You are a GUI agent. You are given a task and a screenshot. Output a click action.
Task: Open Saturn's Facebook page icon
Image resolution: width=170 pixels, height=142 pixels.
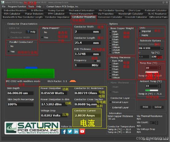click(x=64, y=132)
